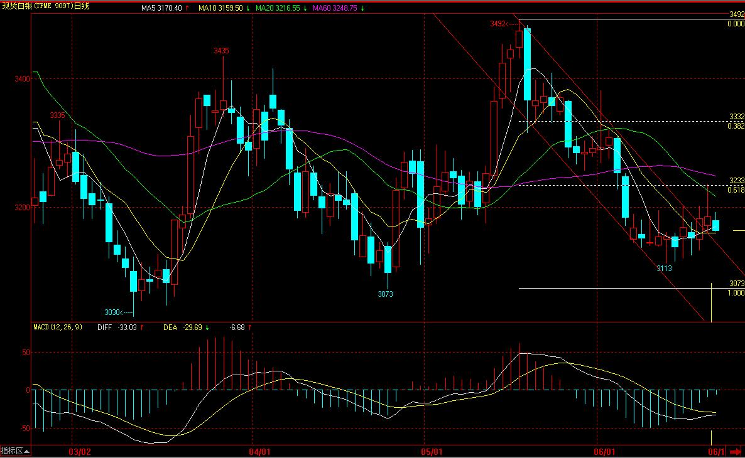
Task: Select the MA5 indicator label
Action: click(x=164, y=8)
